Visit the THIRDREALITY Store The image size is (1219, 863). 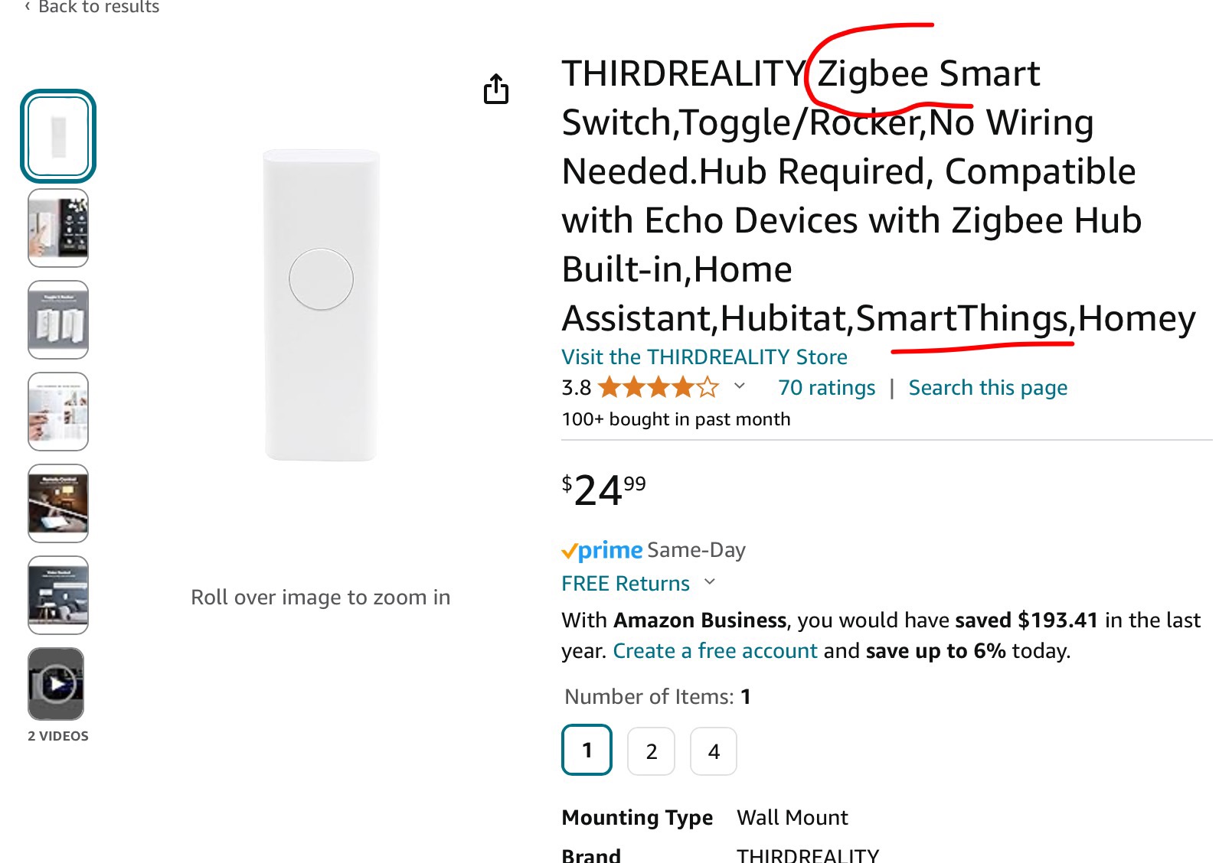click(704, 357)
